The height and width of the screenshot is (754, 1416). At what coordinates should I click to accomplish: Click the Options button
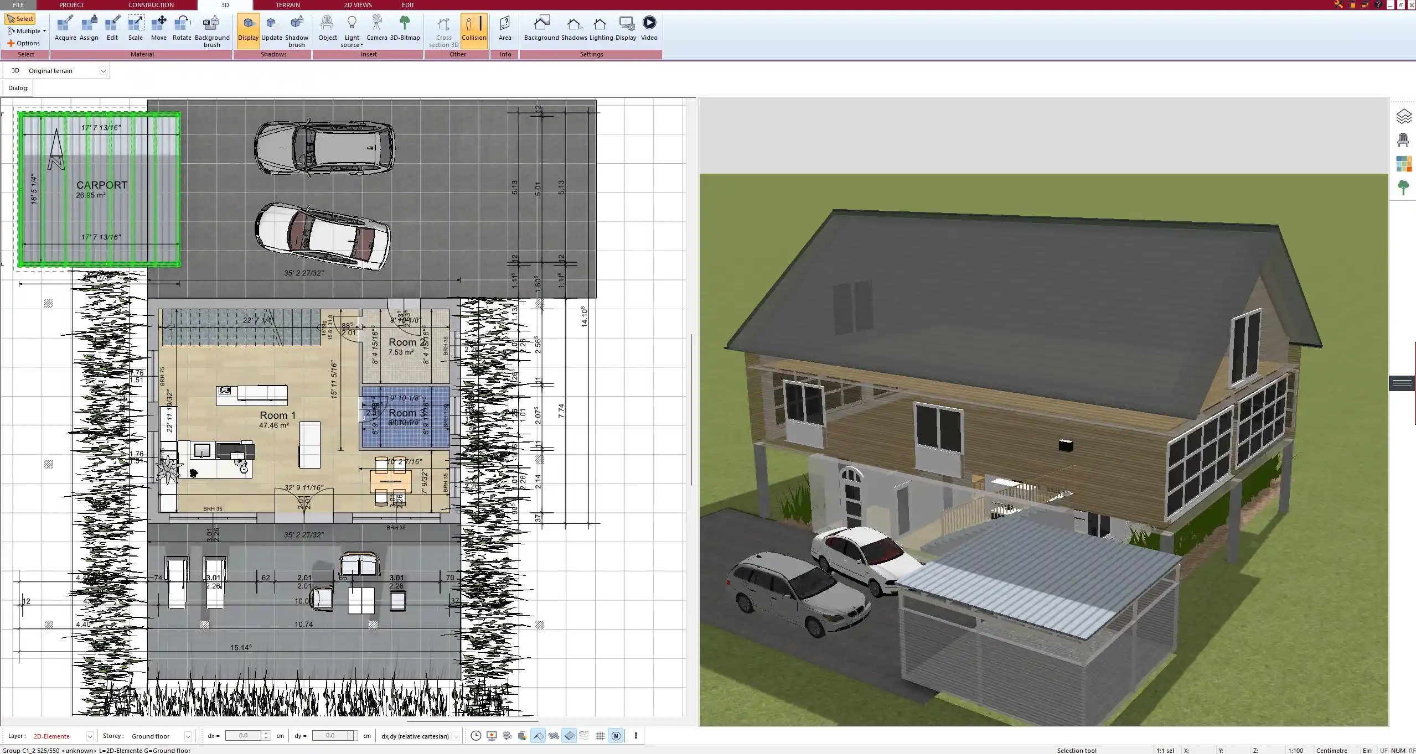[x=24, y=43]
